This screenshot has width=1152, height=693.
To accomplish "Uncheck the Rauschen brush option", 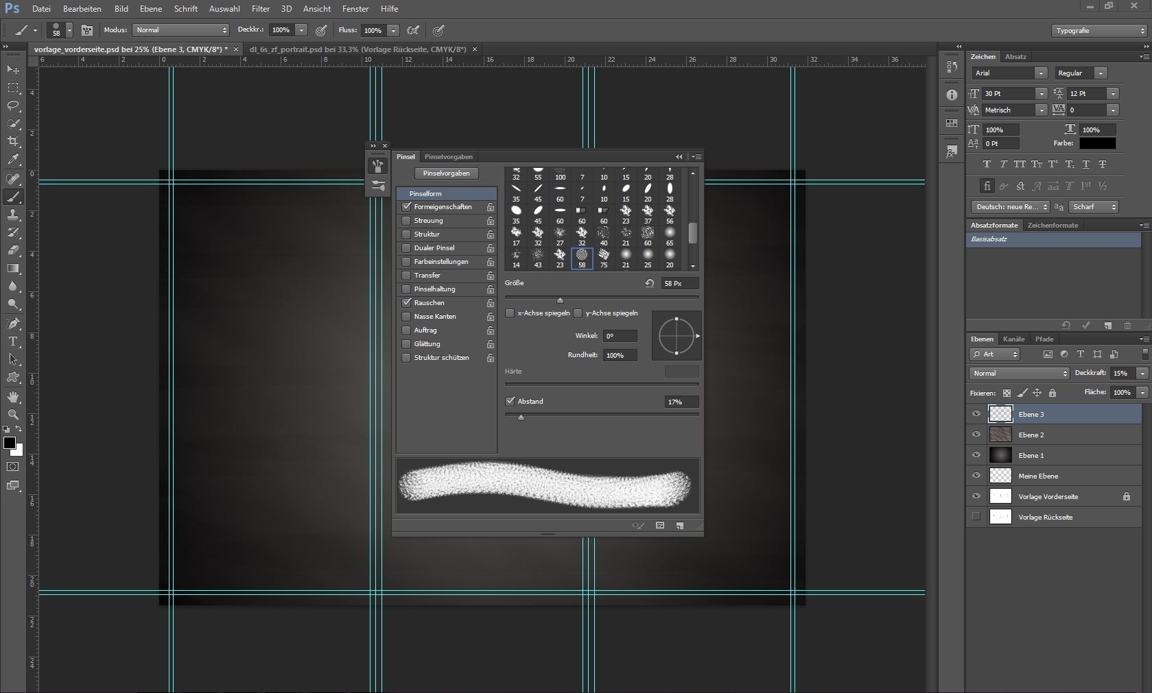I will [406, 303].
